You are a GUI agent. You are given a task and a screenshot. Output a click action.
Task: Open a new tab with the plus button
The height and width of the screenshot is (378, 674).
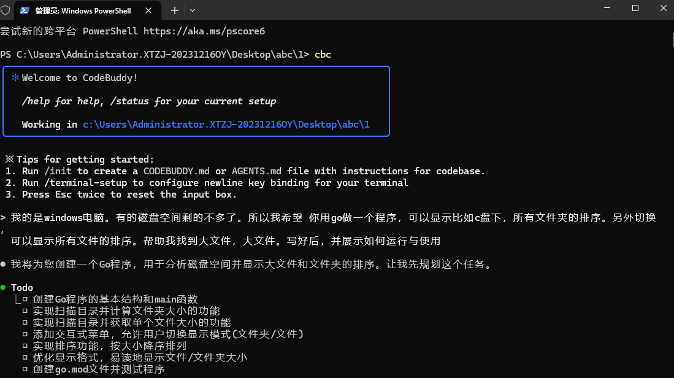point(175,10)
